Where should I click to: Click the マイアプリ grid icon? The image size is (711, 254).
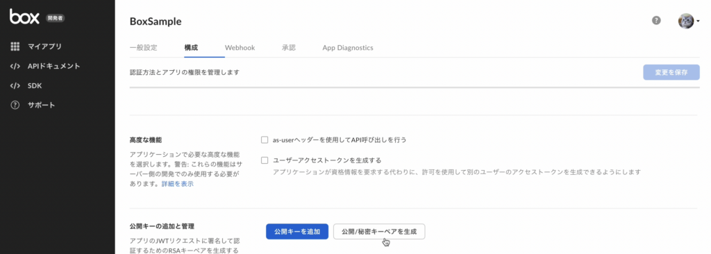pos(15,46)
